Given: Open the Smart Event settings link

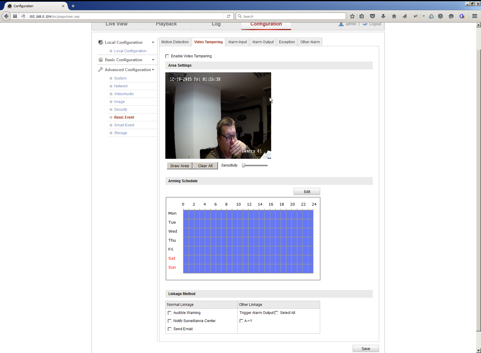Looking at the screenshot, I should pyautogui.click(x=124, y=125).
